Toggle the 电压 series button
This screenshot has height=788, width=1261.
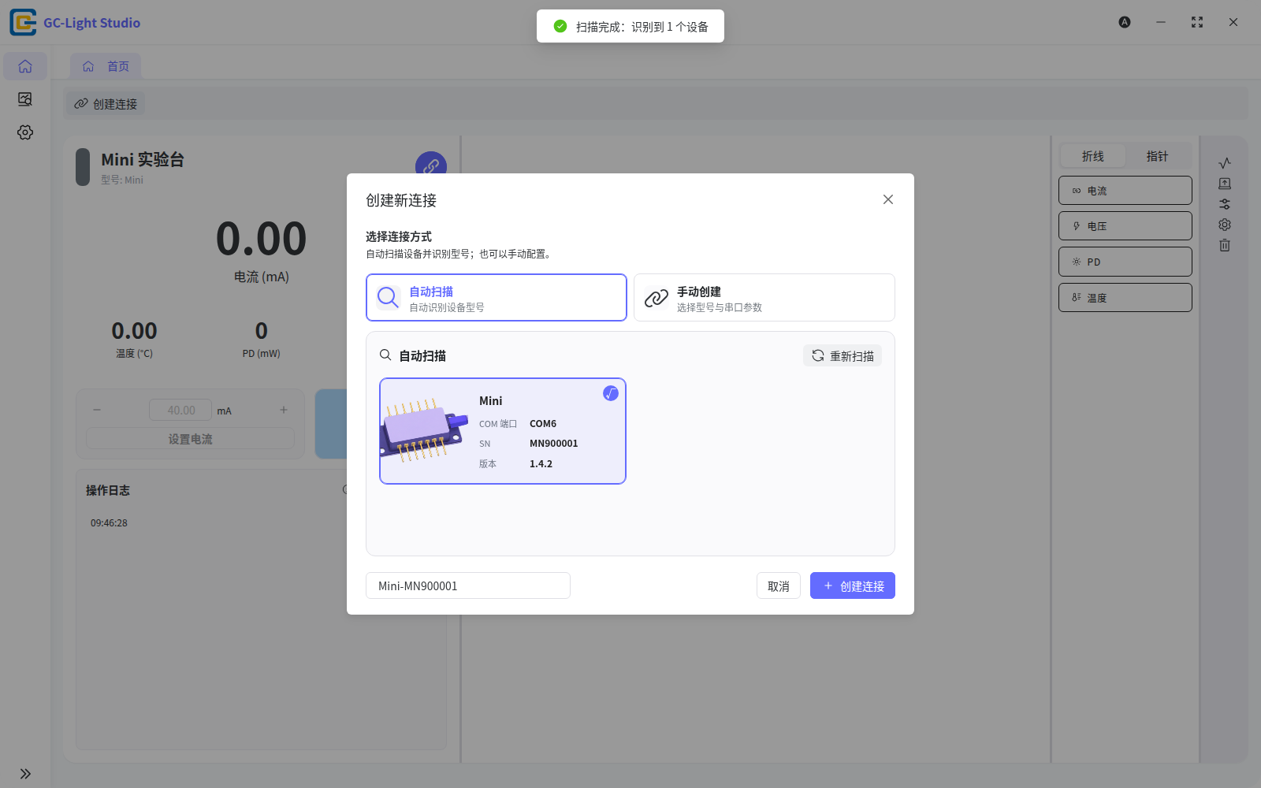[1125, 226]
